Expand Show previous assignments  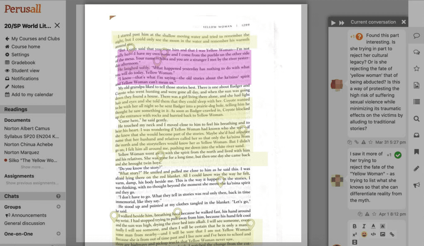(32, 183)
